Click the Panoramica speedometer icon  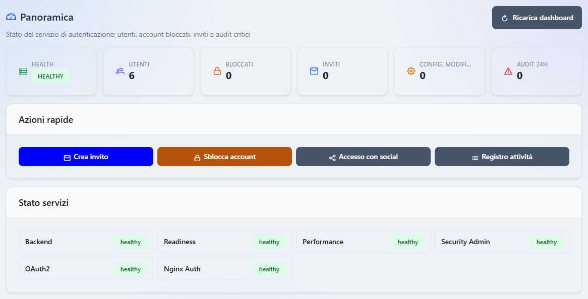tap(11, 17)
